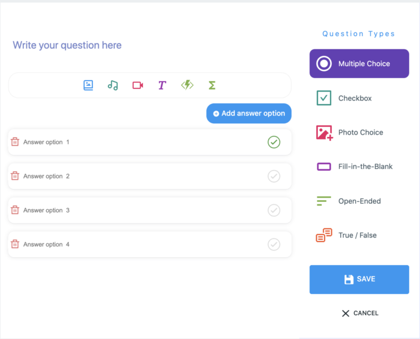This screenshot has width=420, height=339.
Task: Insert code snippet with the lightning brackets icon
Action: (x=187, y=85)
